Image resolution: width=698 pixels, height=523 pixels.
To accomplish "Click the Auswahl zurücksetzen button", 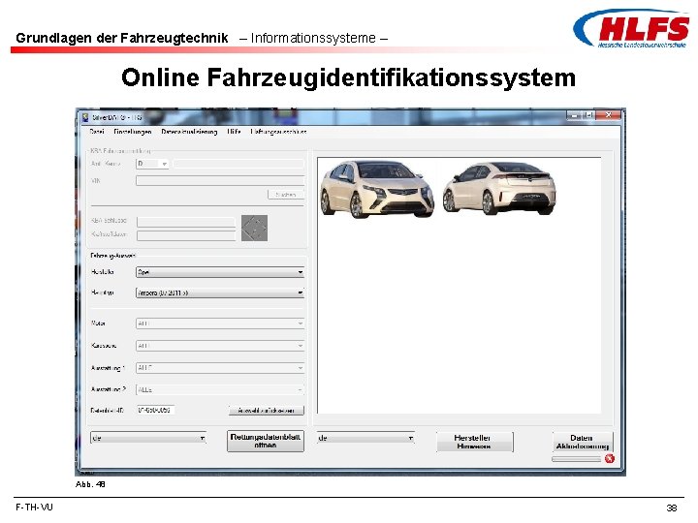I will click(267, 411).
